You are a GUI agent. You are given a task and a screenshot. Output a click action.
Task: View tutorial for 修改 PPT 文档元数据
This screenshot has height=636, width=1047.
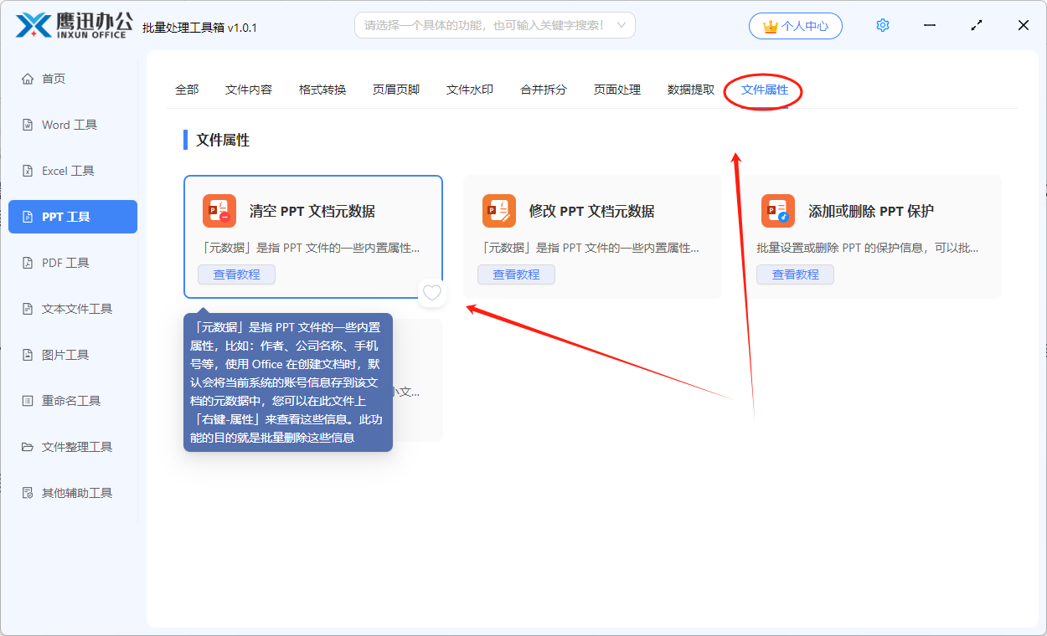coord(516,274)
